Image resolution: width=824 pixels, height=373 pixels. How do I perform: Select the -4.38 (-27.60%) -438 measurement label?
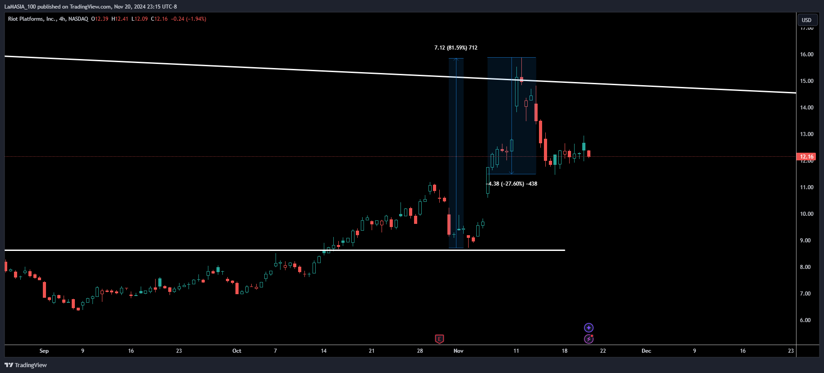point(512,184)
